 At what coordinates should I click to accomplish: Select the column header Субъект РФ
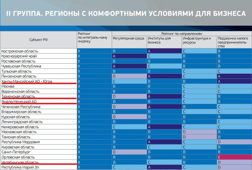tap(38, 40)
